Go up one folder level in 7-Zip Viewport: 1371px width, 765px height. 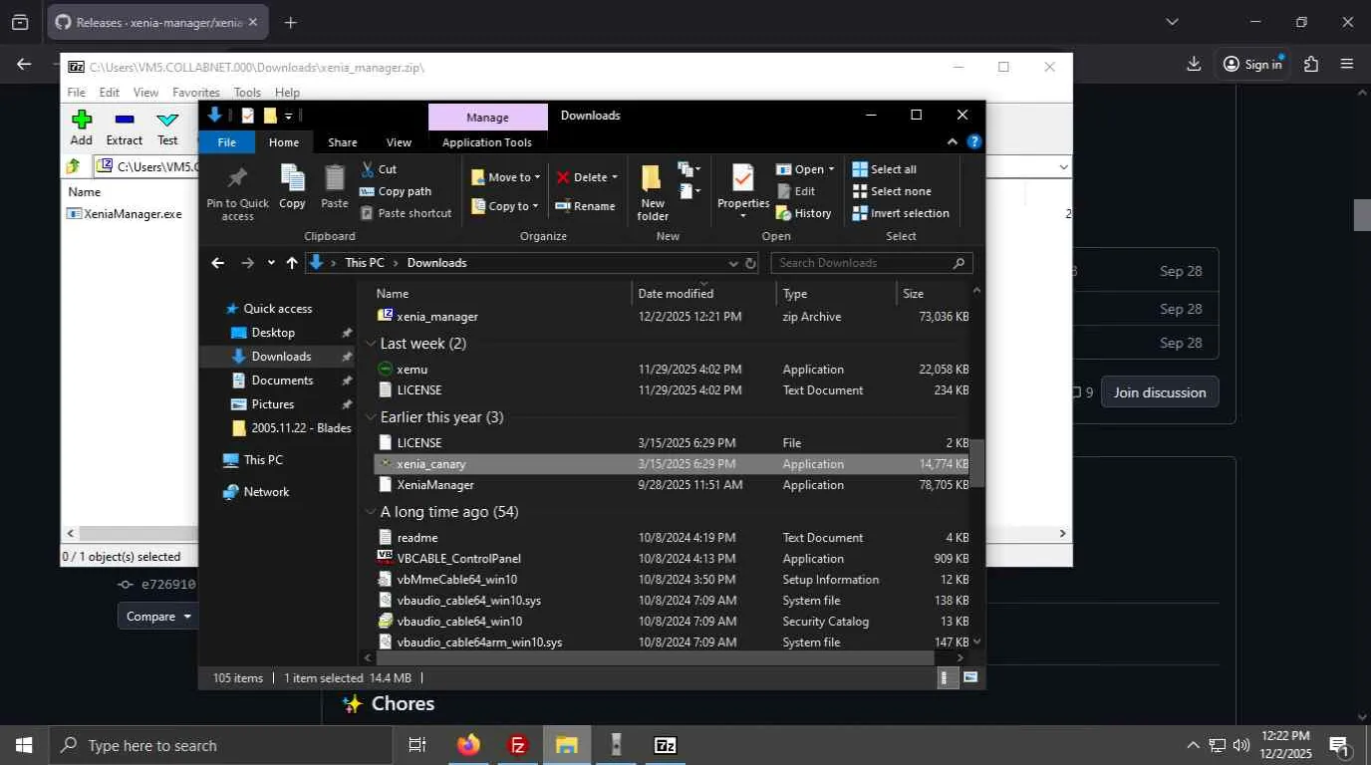pos(74,166)
